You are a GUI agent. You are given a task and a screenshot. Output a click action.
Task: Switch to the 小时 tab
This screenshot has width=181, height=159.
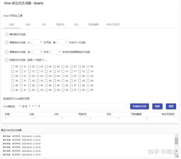click(44, 24)
